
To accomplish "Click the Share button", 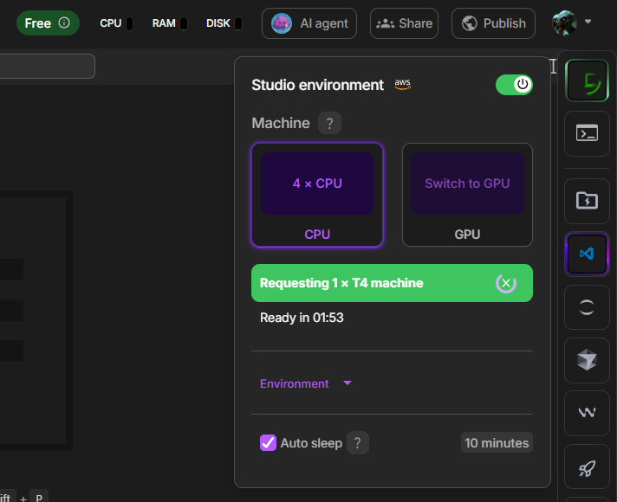I will 404,23.
